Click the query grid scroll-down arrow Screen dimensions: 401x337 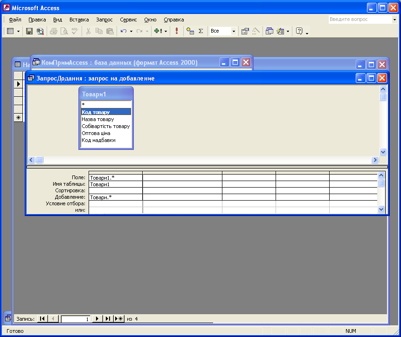point(381,209)
